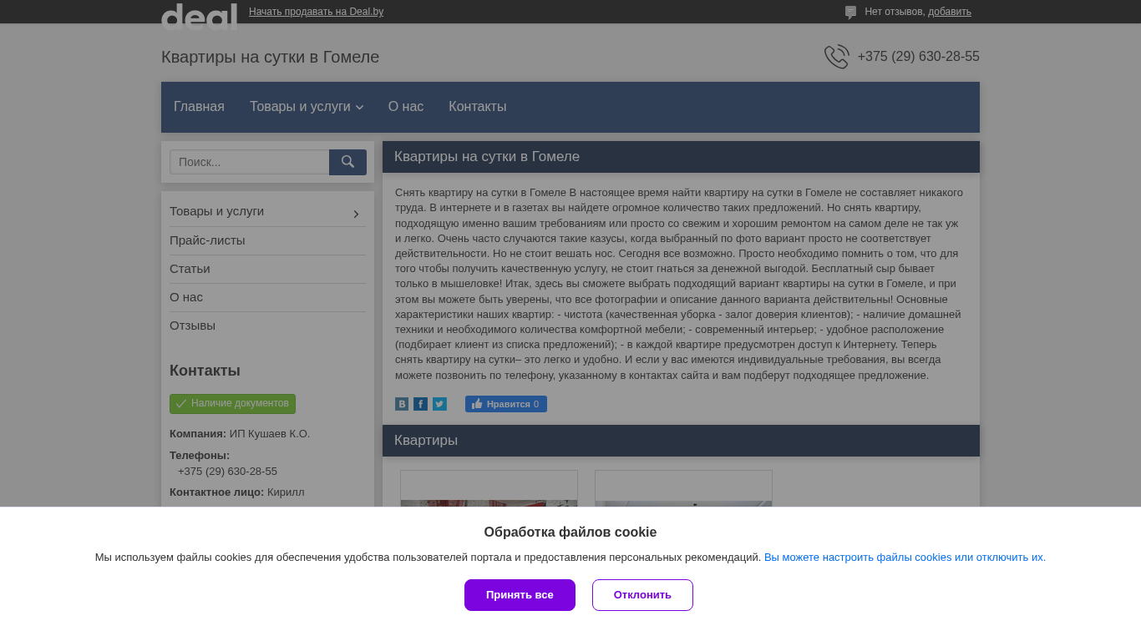Open О нас in navigation bar

(x=406, y=107)
